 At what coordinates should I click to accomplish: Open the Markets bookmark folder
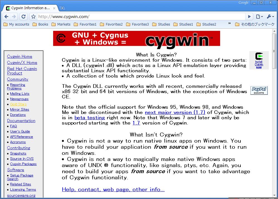click(x=61, y=24)
